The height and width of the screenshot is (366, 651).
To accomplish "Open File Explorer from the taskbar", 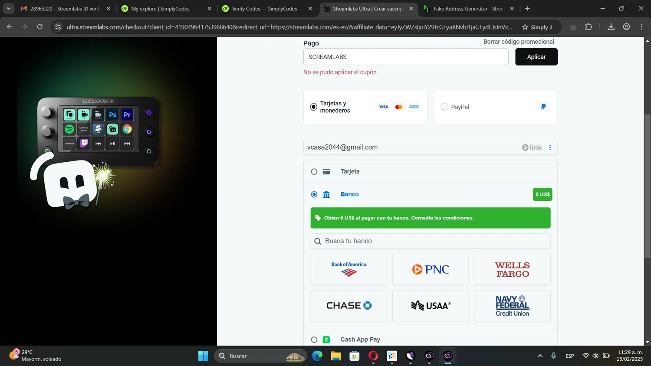I will tap(336, 356).
